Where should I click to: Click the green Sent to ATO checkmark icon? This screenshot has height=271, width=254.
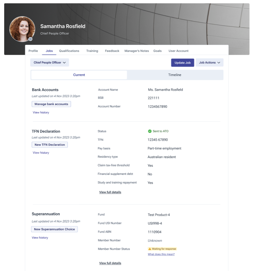150,131
